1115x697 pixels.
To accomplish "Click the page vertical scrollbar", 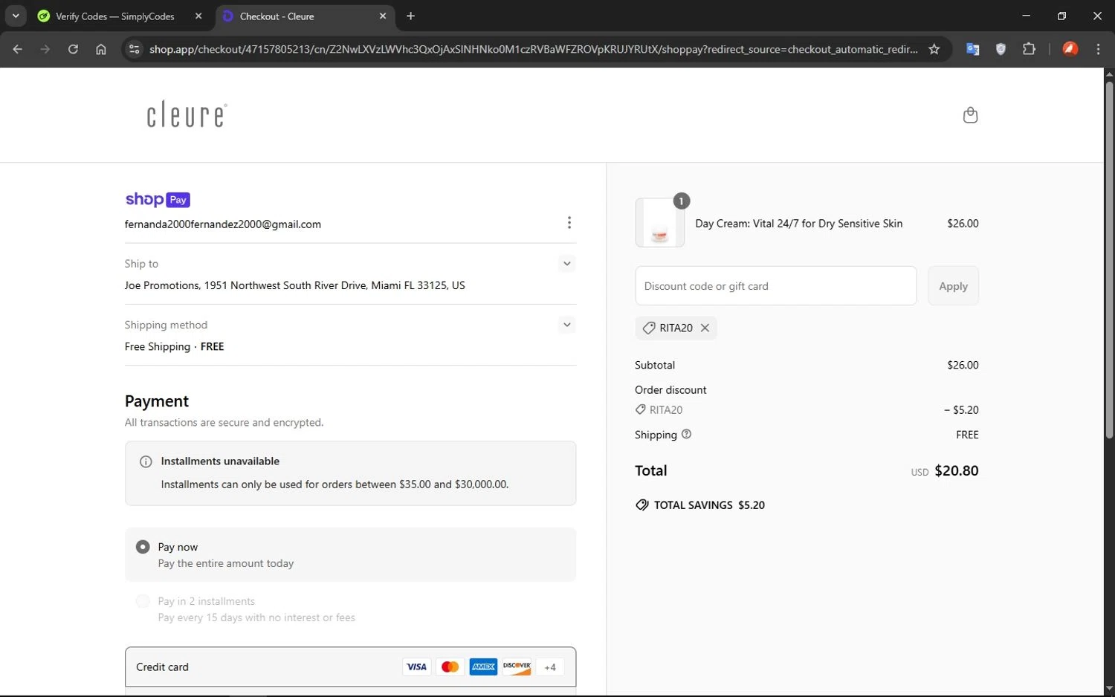I will pyautogui.click(x=1109, y=260).
